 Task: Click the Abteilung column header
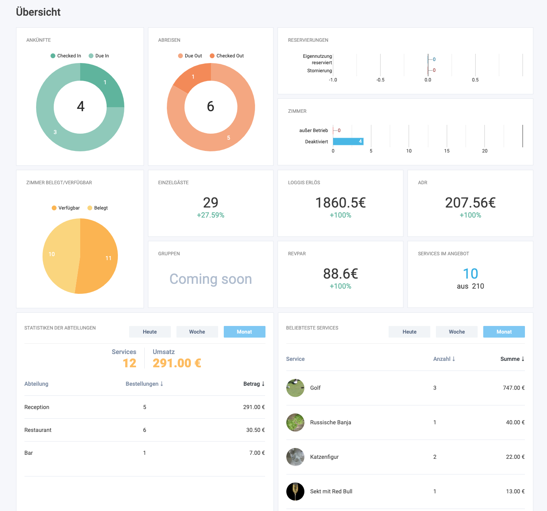coord(36,384)
